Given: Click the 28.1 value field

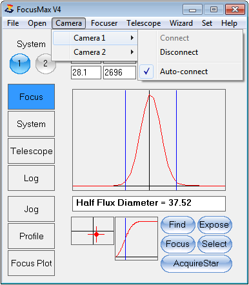Looking at the screenshot, I should pyautogui.click(x=86, y=72).
